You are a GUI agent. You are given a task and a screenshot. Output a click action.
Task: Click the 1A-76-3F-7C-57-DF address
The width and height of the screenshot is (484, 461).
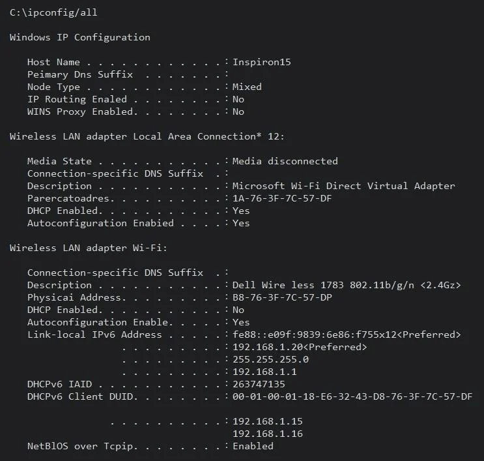[x=282, y=198]
